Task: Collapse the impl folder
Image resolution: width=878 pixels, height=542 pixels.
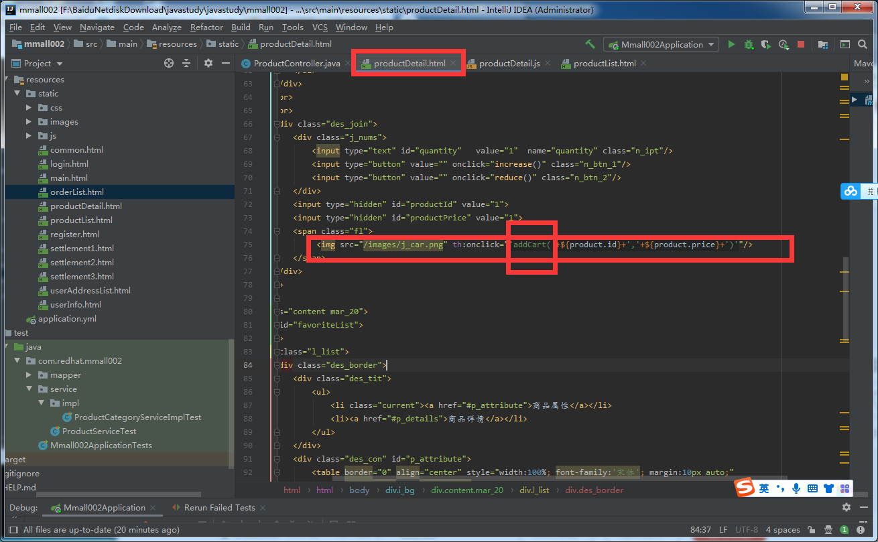Action: (x=41, y=403)
